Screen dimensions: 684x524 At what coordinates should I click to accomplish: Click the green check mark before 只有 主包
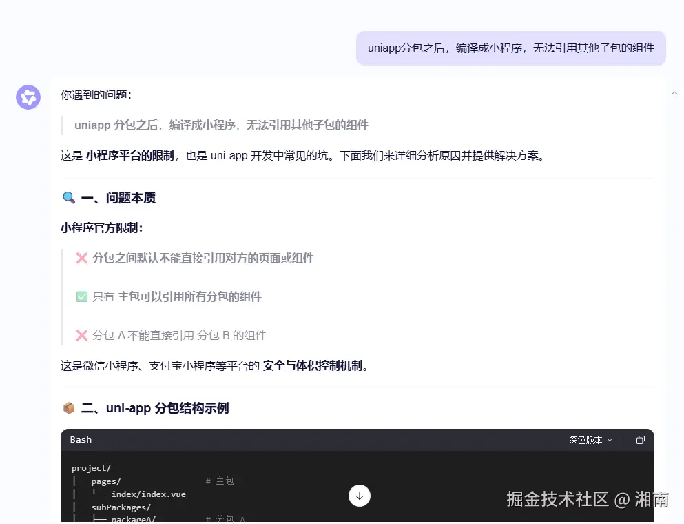(82, 297)
